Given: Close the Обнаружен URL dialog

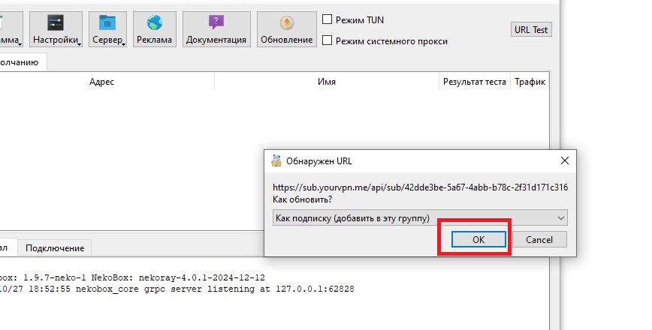Looking at the screenshot, I should pyautogui.click(x=564, y=160).
